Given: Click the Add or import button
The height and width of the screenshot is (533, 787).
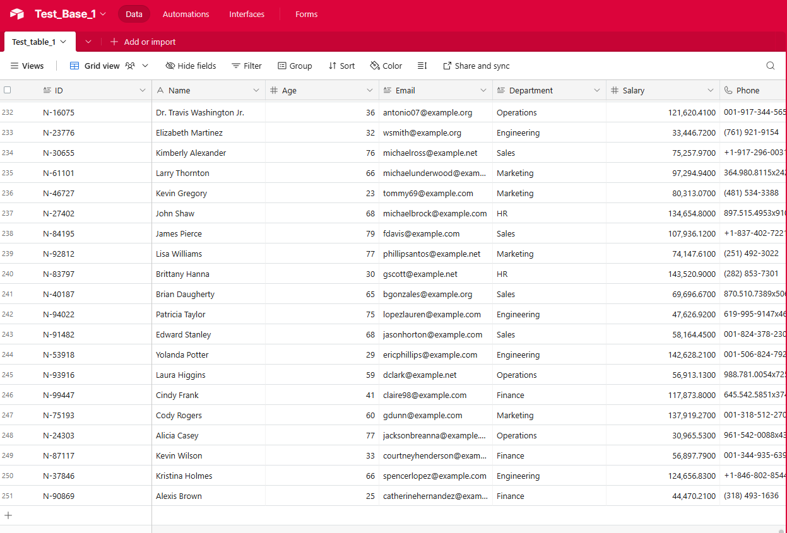Looking at the screenshot, I should coord(143,42).
